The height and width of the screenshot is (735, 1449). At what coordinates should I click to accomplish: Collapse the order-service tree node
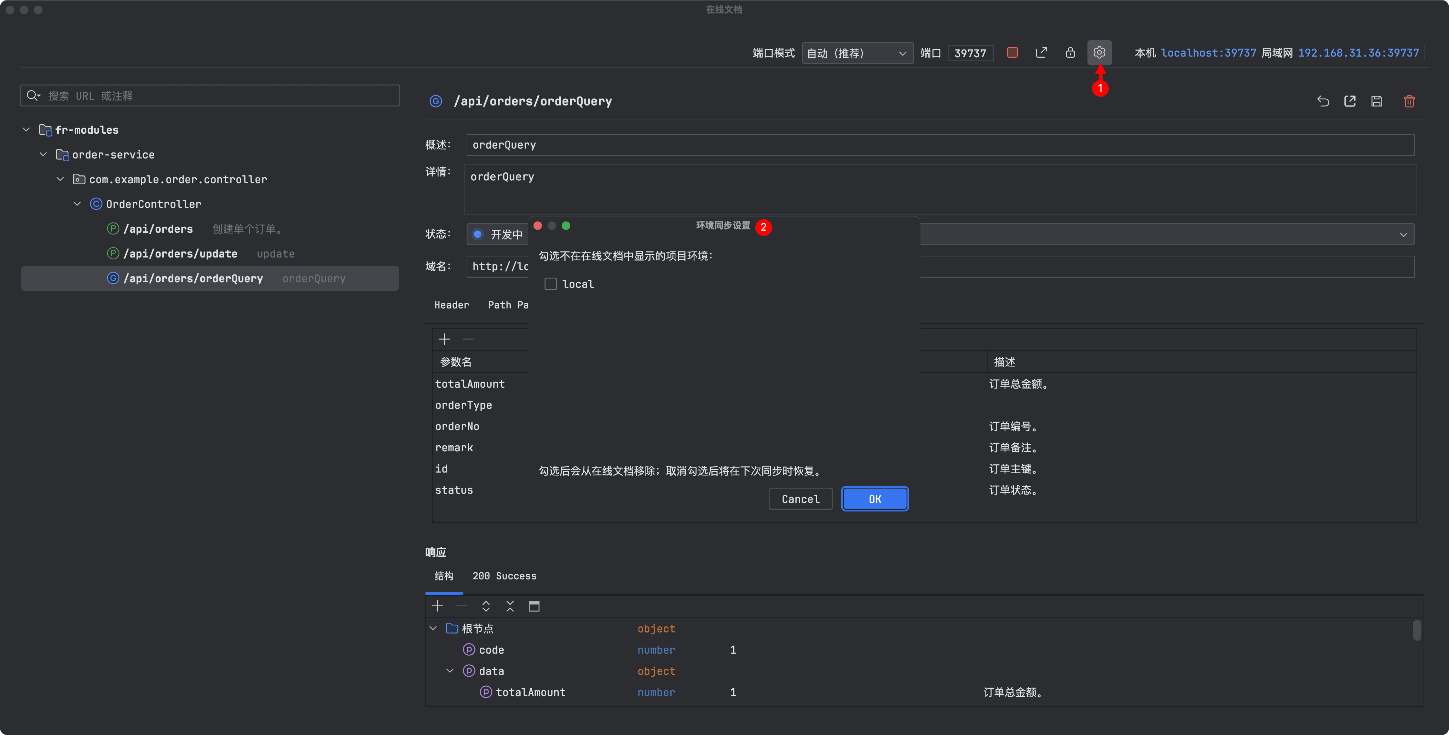[x=43, y=155]
